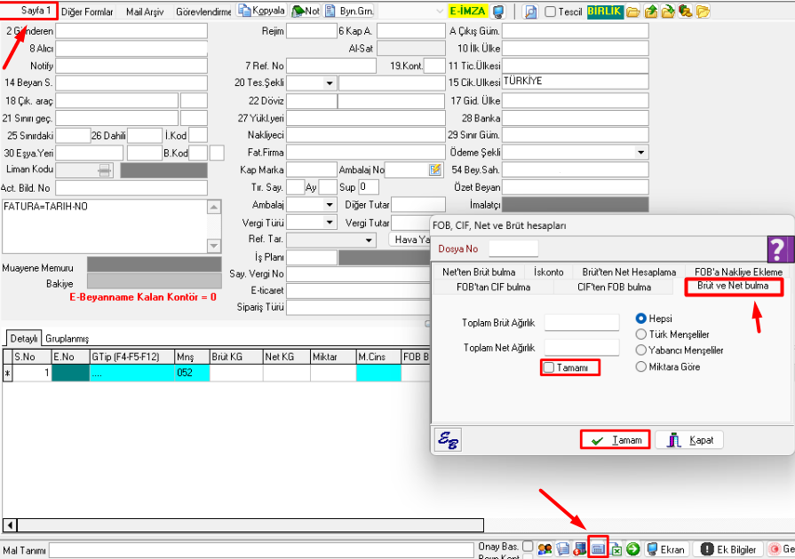795x559 pixels.
Task: Open the Ödeme Şekli dropdown
Action: click(x=641, y=153)
